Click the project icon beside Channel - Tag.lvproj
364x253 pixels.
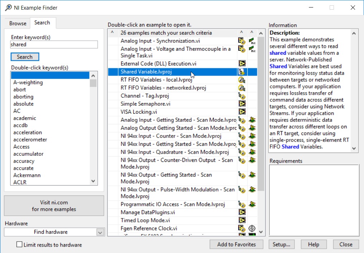(242, 96)
